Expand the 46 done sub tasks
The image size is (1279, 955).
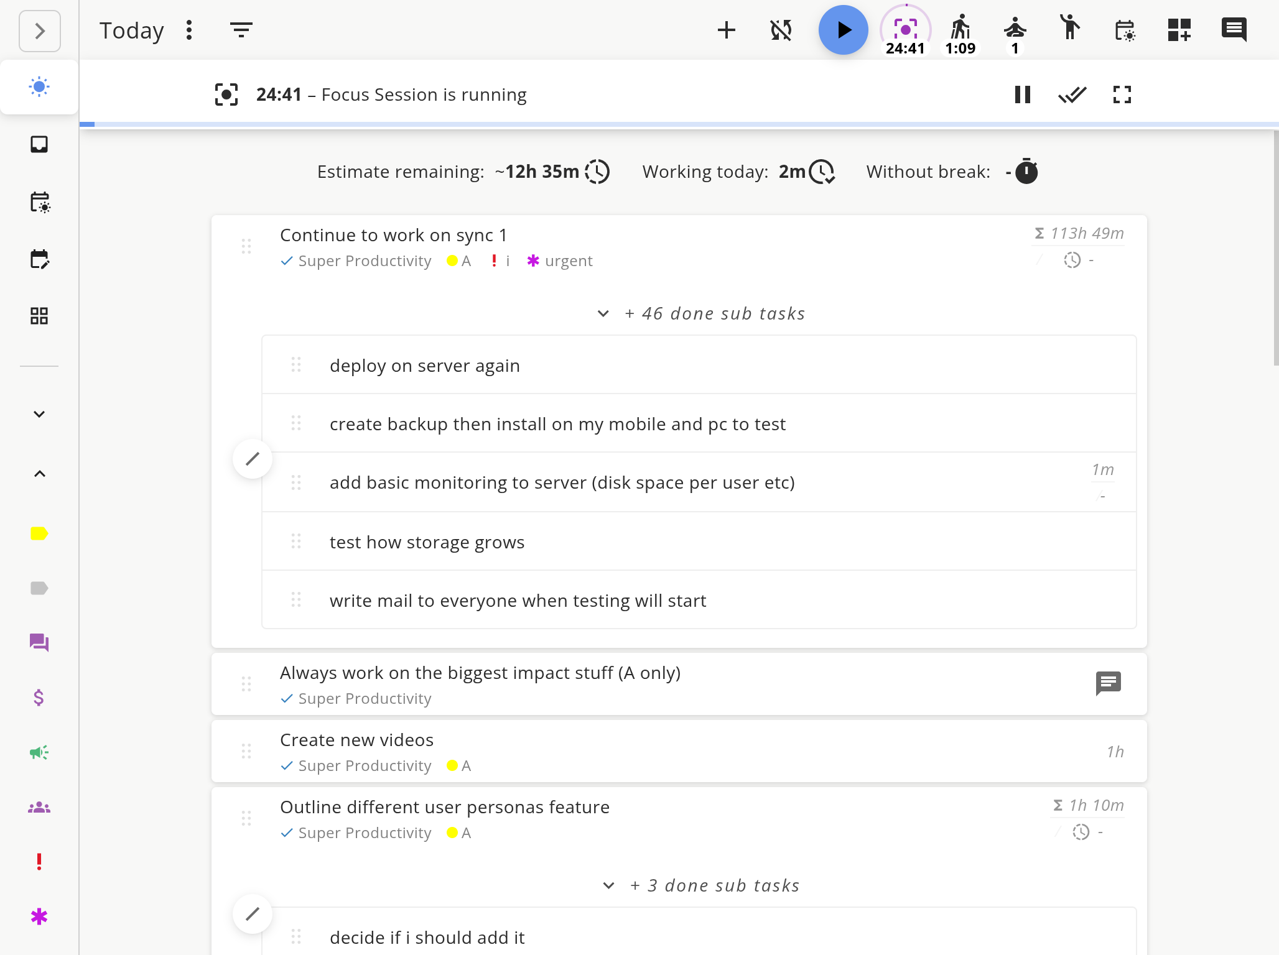[x=702, y=313]
